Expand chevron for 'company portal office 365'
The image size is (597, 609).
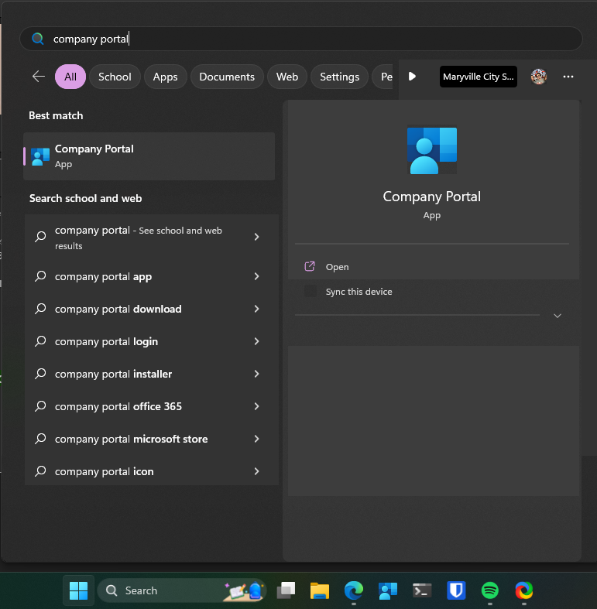pos(256,406)
